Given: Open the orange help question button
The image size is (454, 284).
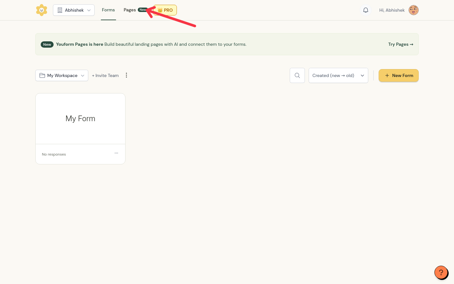Looking at the screenshot, I should point(441,272).
